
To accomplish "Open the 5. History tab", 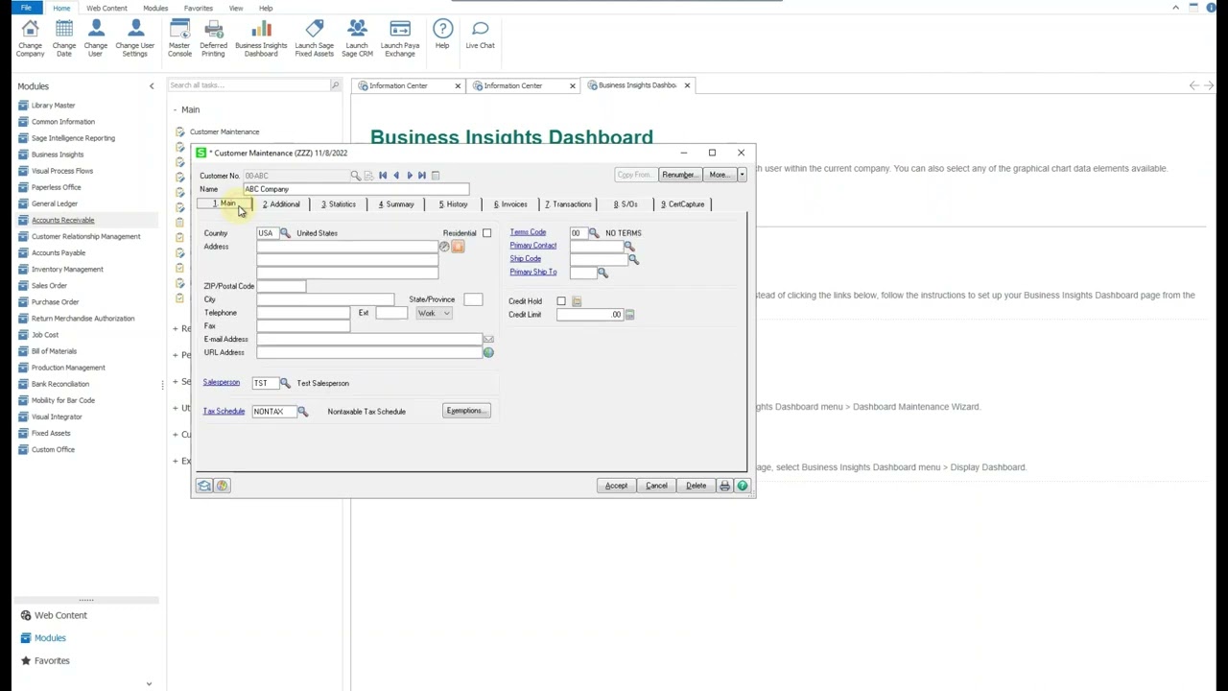I will click(x=453, y=204).
